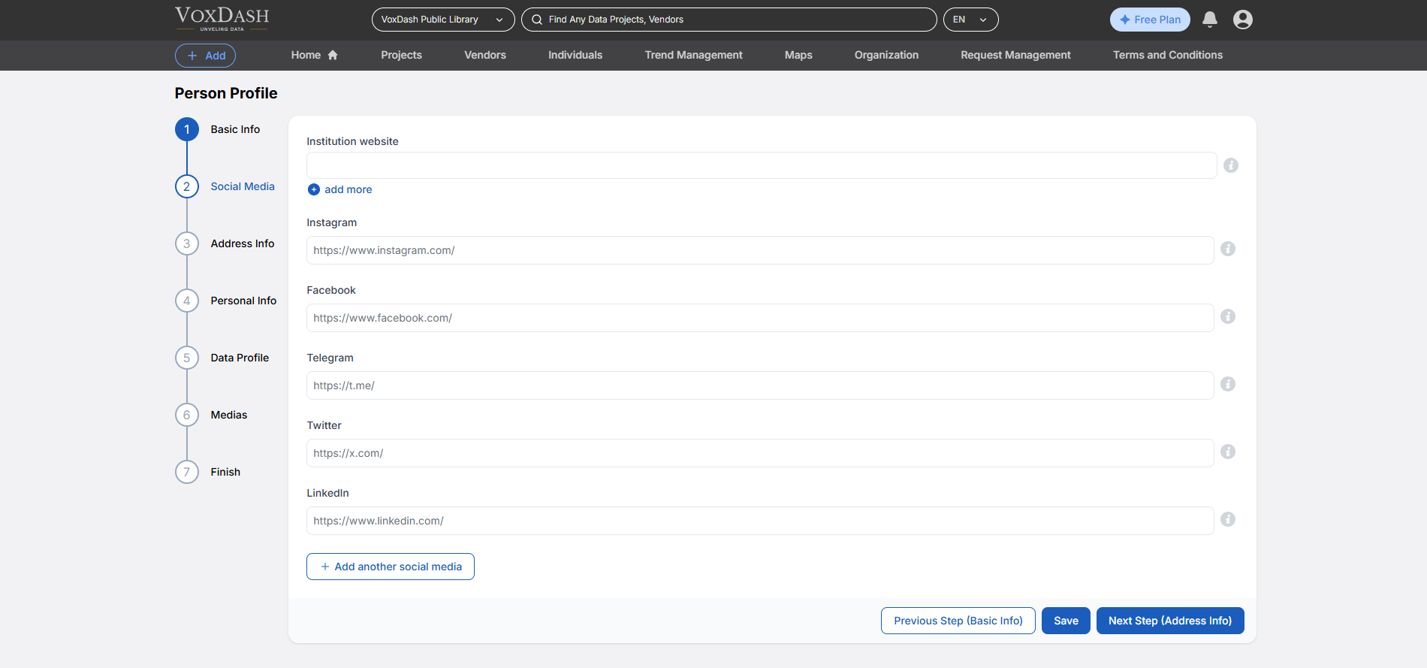Show info icon for Twitter field

1228,452
